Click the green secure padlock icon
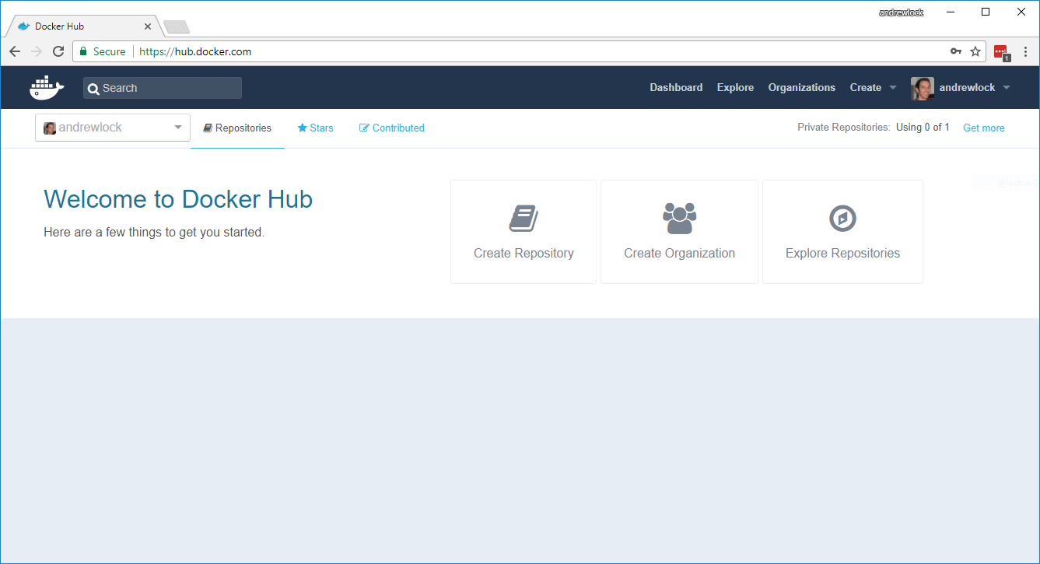This screenshot has height=564, width=1040. pos(83,51)
